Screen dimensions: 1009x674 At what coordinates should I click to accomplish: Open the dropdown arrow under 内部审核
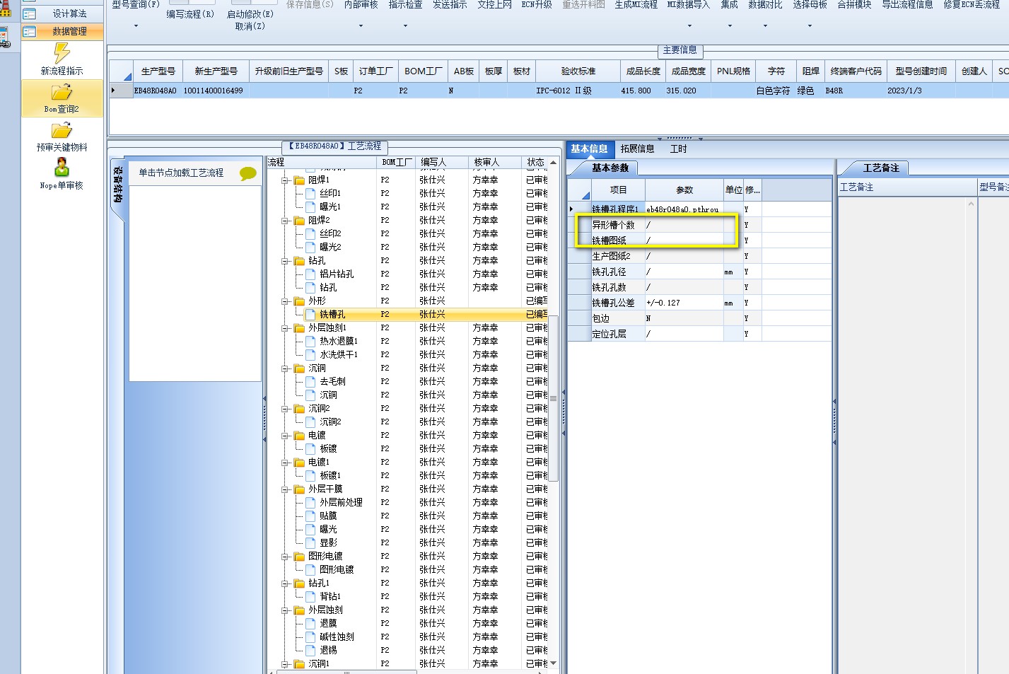click(x=361, y=26)
